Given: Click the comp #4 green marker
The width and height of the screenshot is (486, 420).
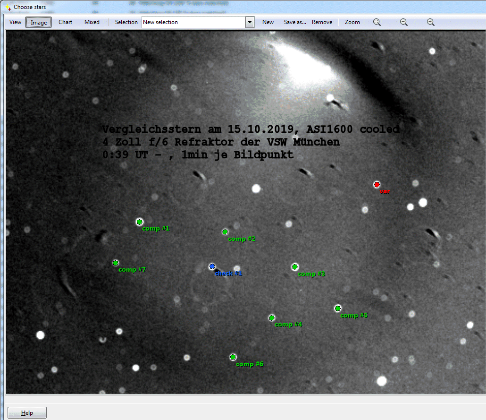Looking at the screenshot, I should click(x=272, y=318).
